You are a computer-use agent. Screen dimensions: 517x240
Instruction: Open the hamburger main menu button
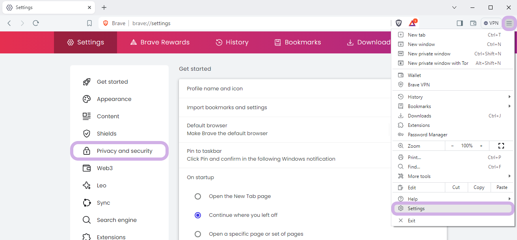click(509, 23)
